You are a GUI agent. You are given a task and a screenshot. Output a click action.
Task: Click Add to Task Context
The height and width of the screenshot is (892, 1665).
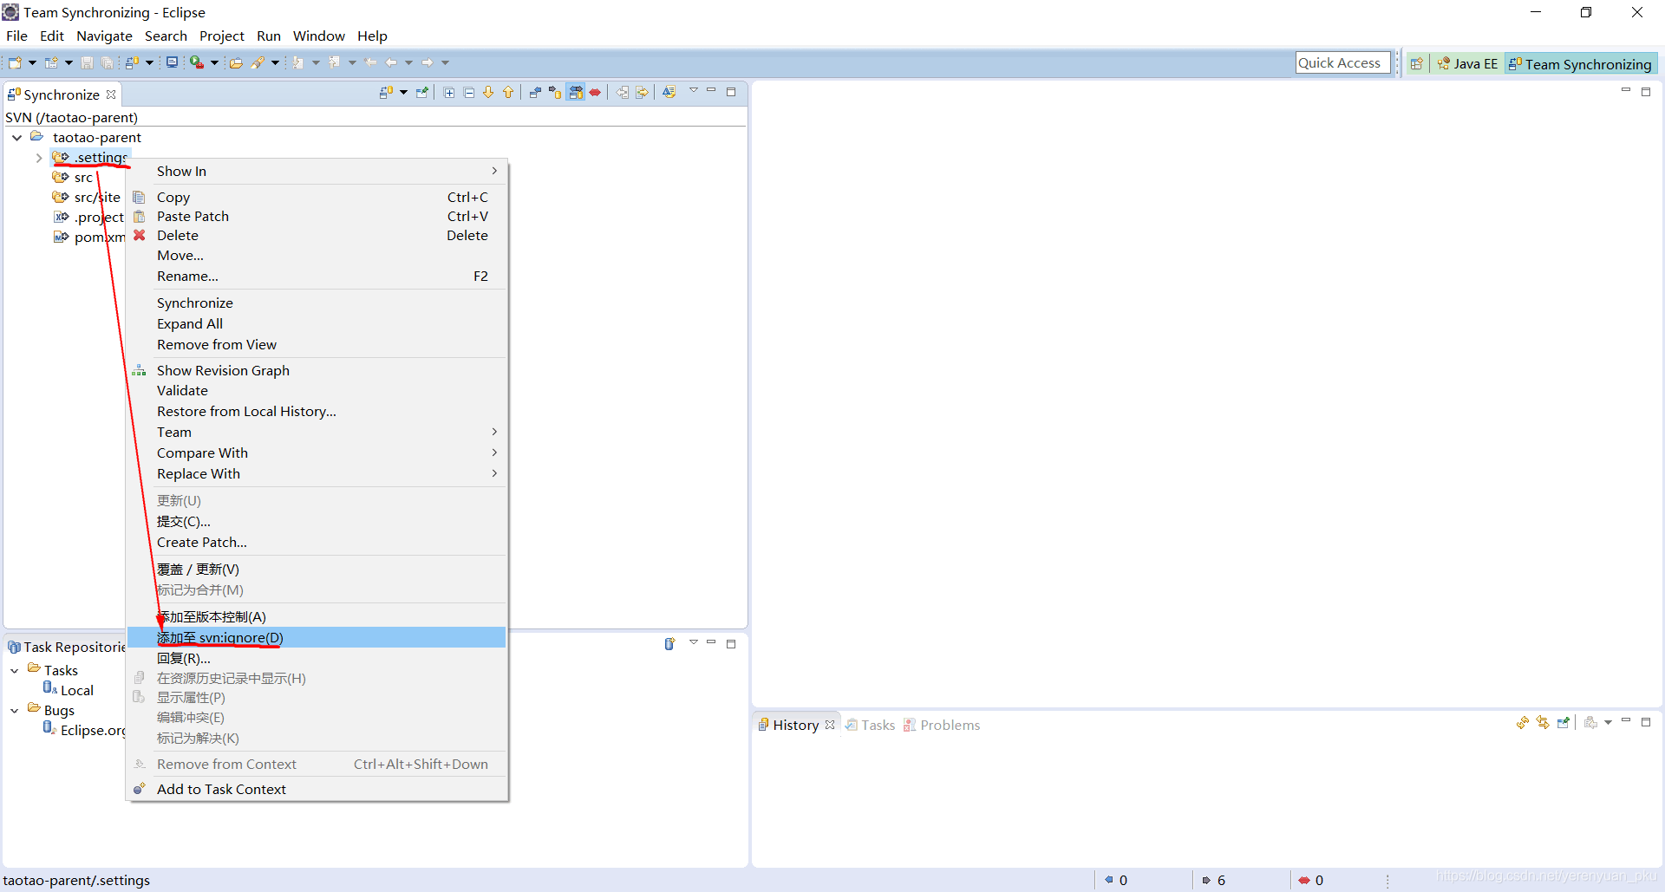click(x=317, y=789)
